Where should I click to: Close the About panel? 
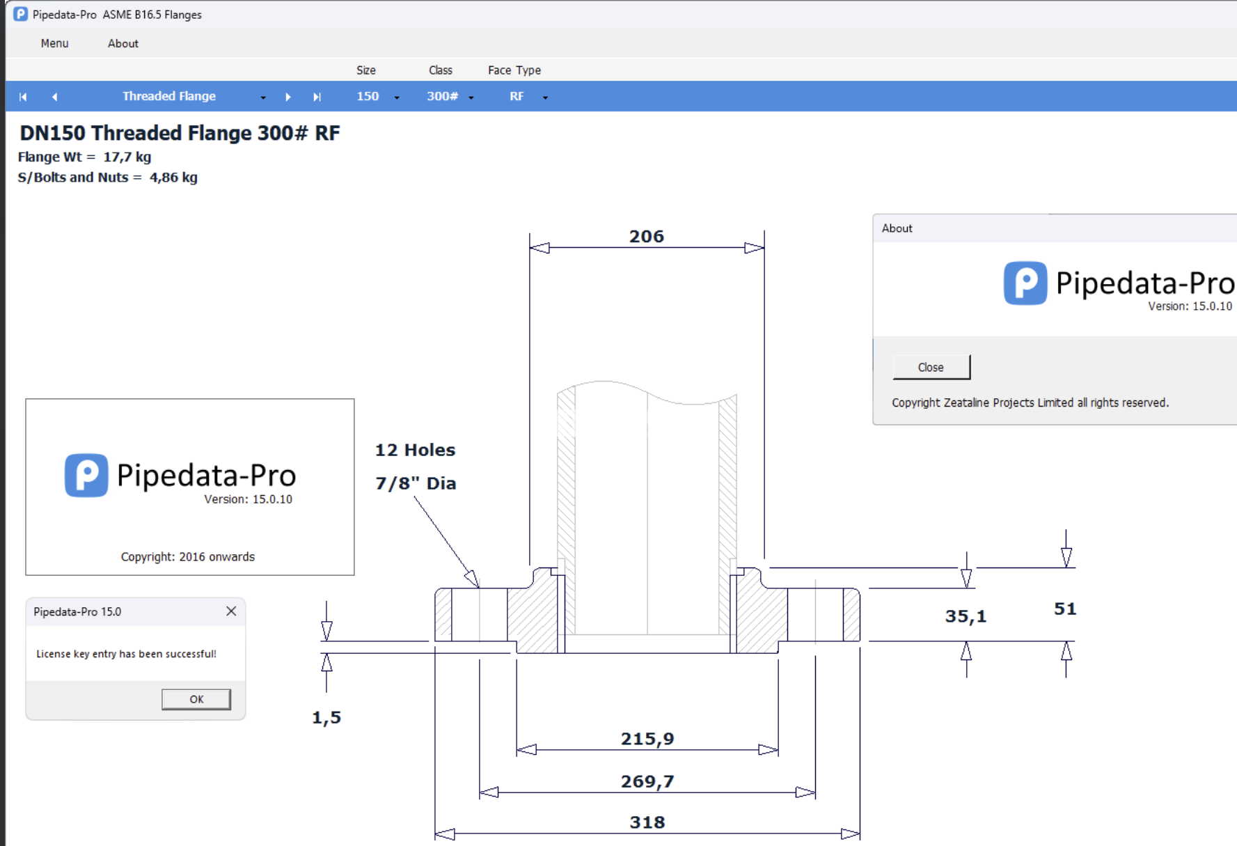tap(931, 367)
